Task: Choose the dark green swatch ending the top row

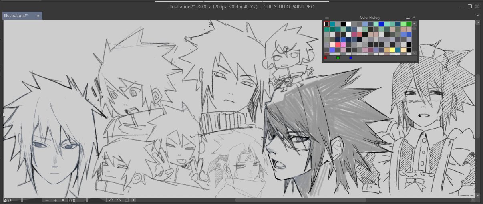Action: coord(409,24)
